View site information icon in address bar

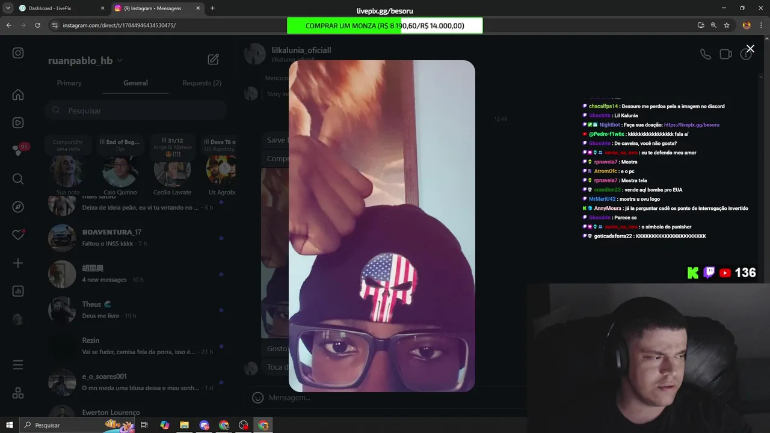coord(55,25)
